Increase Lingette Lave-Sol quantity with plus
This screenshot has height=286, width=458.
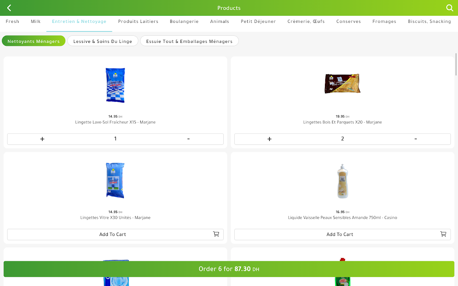(x=42, y=139)
